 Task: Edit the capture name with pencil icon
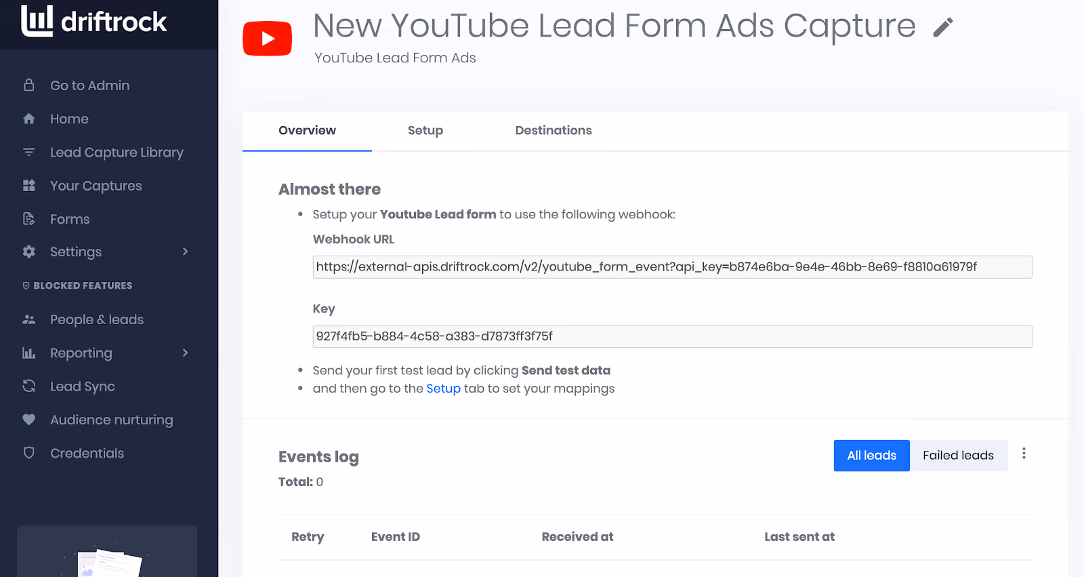click(943, 27)
